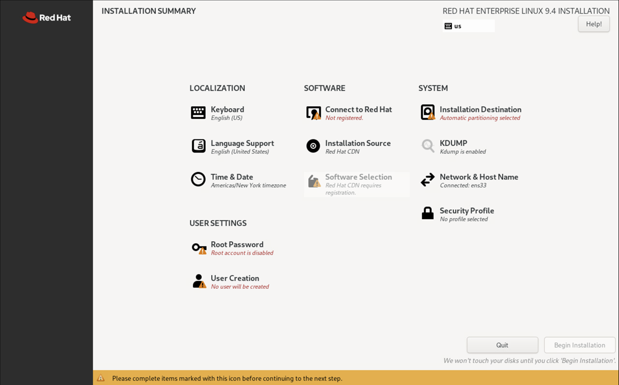Click the Software Selection package icon

(x=314, y=181)
